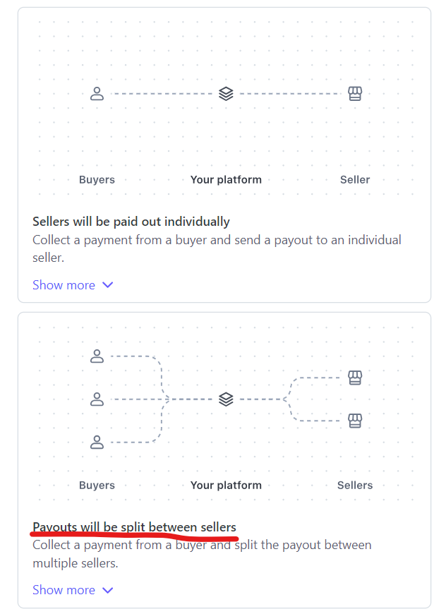
Task: Click the lower seller storefront in split diagram
Action: pyautogui.click(x=355, y=421)
